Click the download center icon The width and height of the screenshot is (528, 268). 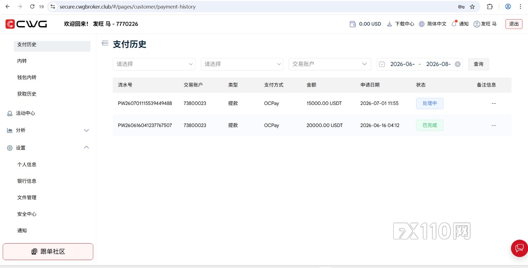pyautogui.click(x=389, y=24)
